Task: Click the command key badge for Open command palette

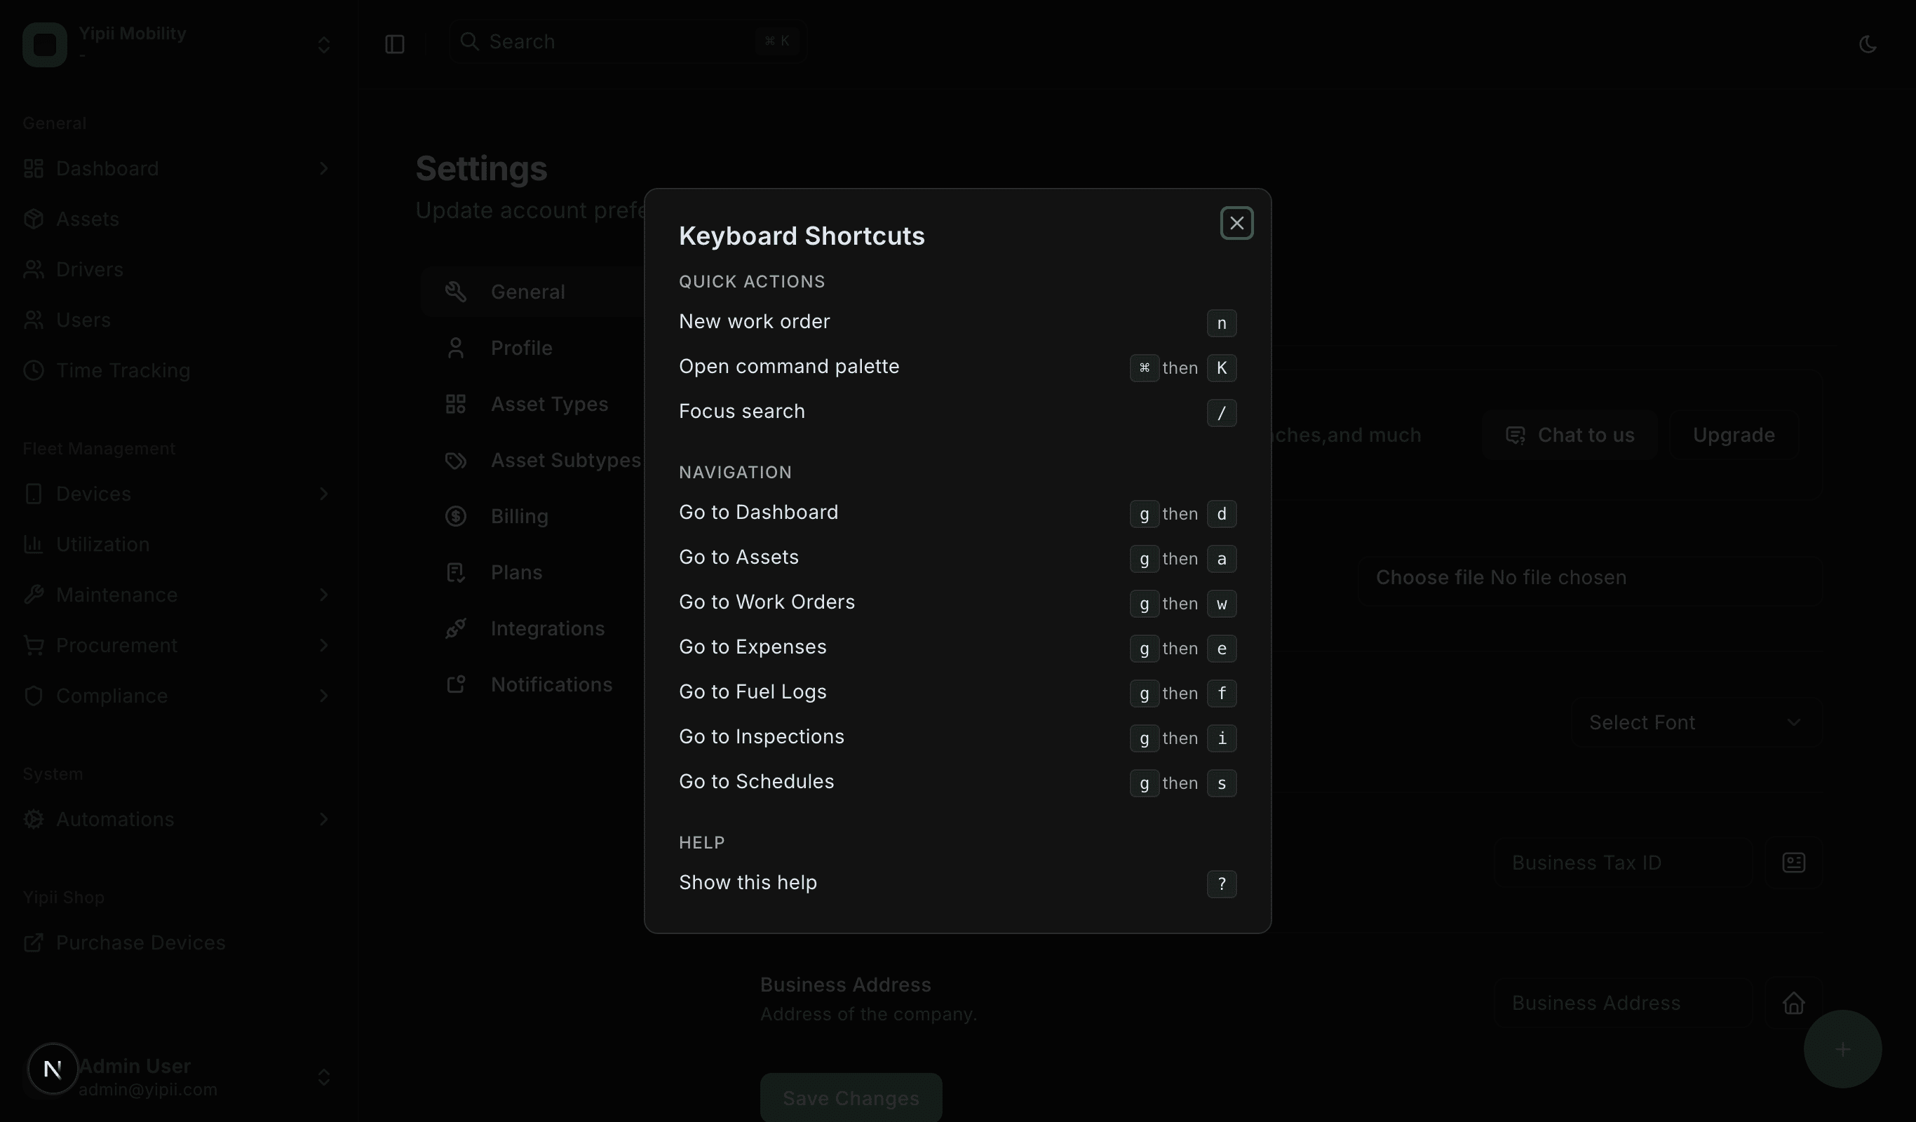Action: 1144,368
